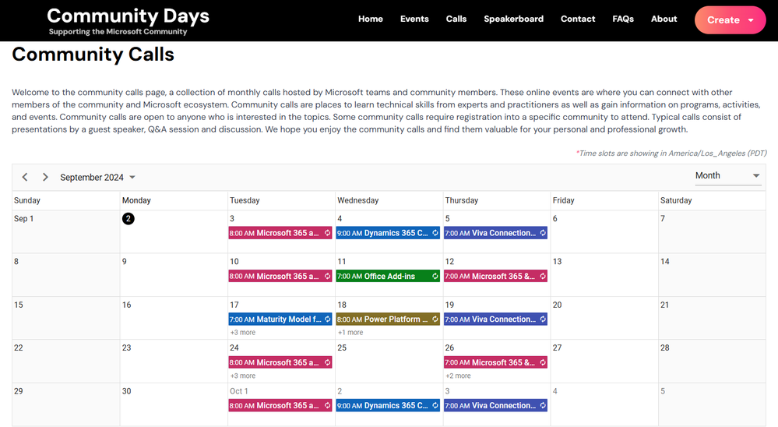Image resolution: width=778 pixels, height=427 pixels.
Task: Open the Speakerboard menu item
Action: click(513, 19)
